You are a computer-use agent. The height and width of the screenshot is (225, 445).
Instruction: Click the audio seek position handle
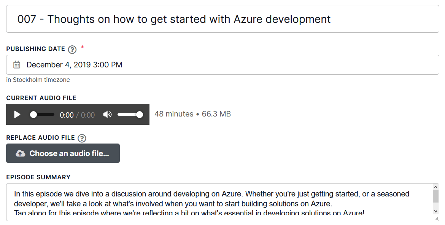click(x=33, y=115)
